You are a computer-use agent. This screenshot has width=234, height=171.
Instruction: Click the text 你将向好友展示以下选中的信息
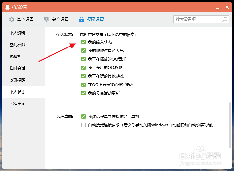(107, 35)
